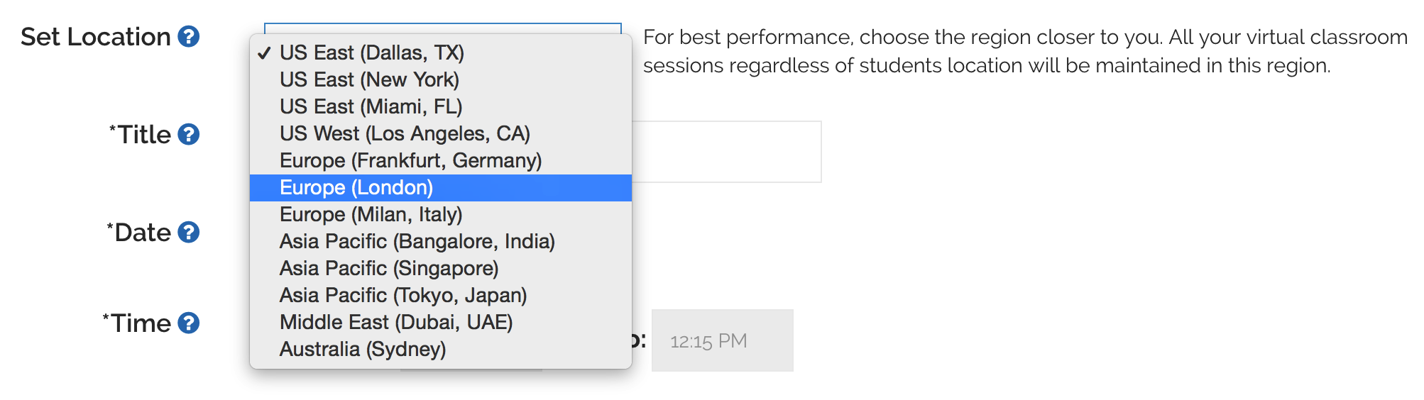
Task: Click the Set Location label text
Action: coord(96,37)
